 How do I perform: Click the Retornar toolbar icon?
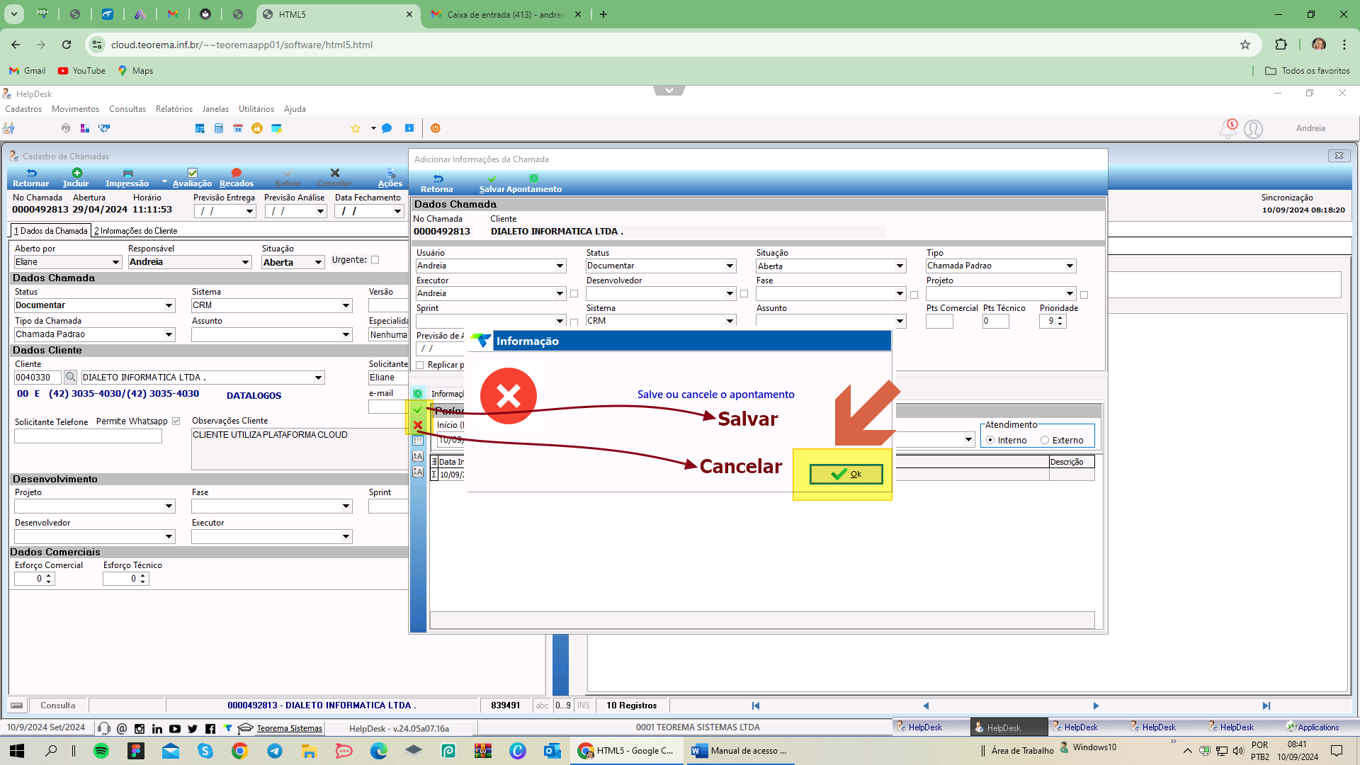point(31,173)
